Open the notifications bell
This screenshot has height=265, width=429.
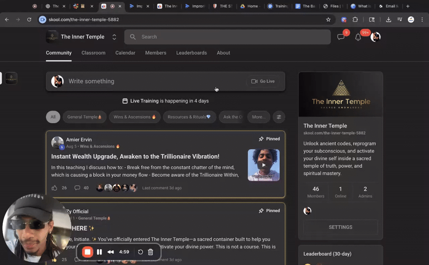pos(358,37)
